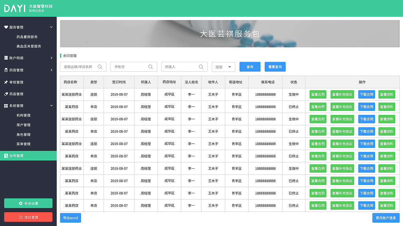Click the 收件人 column header

[213, 82]
